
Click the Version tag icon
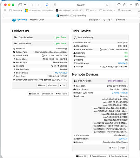75,67
